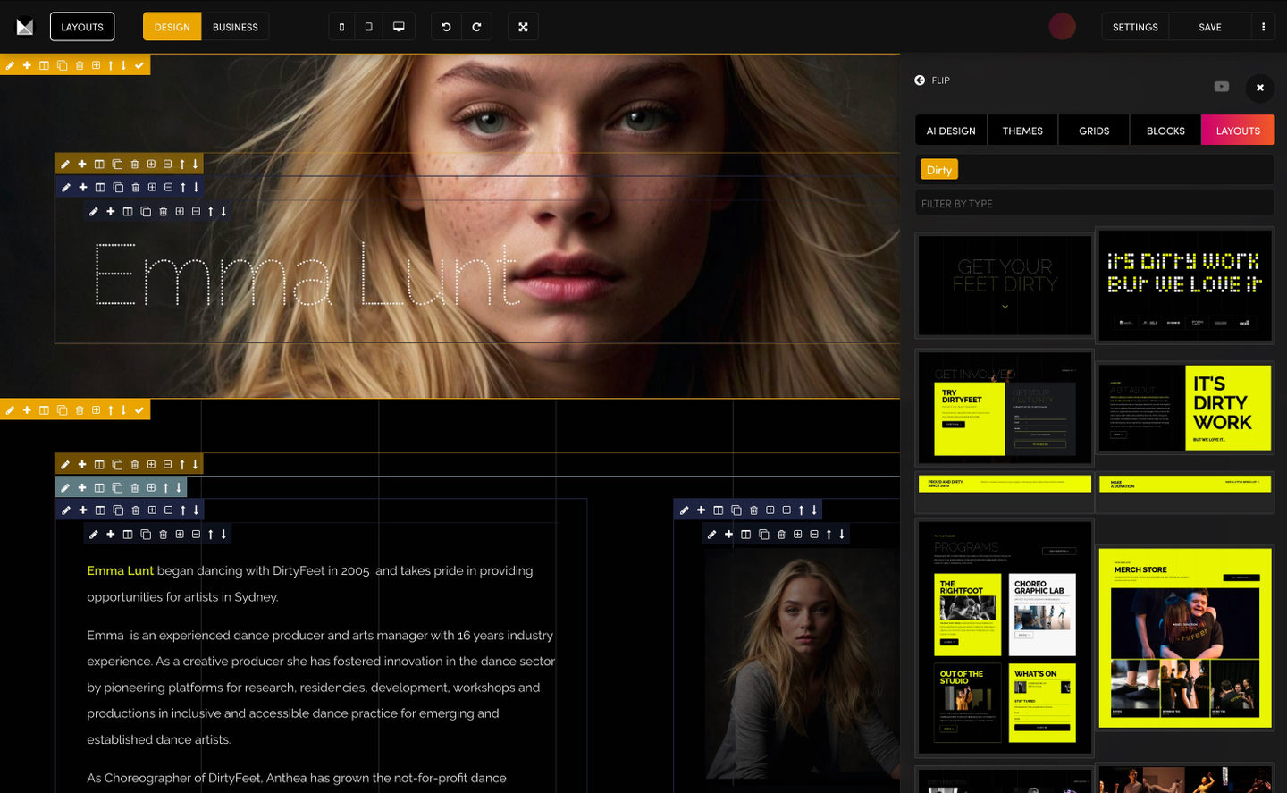Undo the last change

tap(446, 27)
